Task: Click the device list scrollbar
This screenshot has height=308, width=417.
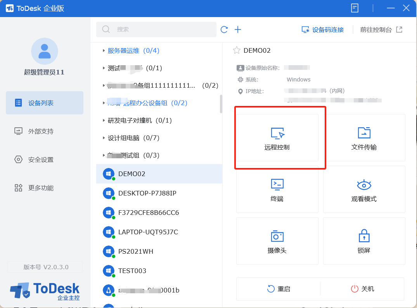Action: (x=221, y=104)
